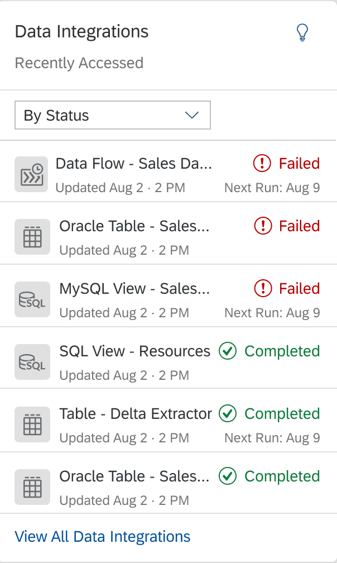Click the failed error icon for MySQL View
The width and height of the screenshot is (337, 563).
pyautogui.click(x=262, y=289)
